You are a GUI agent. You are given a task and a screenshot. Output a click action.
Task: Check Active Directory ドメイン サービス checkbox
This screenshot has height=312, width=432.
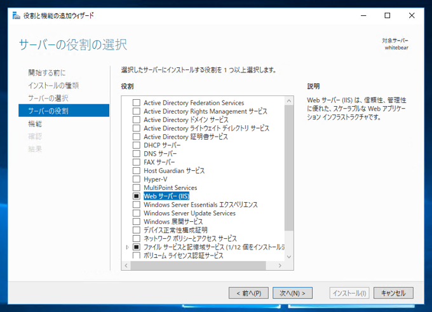click(x=137, y=119)
